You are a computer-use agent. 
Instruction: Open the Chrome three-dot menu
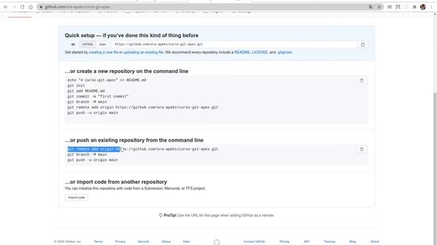(x=431, y=7)
